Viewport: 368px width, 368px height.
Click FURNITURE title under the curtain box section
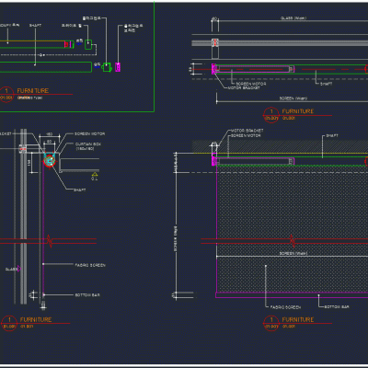pyautogui.click(x=36, y=319)
